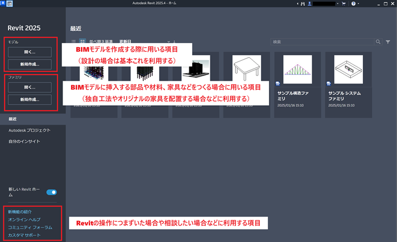
Task: Click the Help question mark icon
Action: point(353,3)
